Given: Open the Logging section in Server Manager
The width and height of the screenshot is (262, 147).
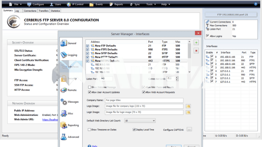Looking at the screenshot, I should coord(69,55).
